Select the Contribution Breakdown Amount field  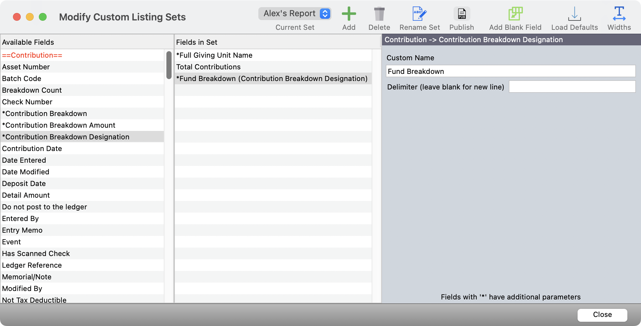59,125
